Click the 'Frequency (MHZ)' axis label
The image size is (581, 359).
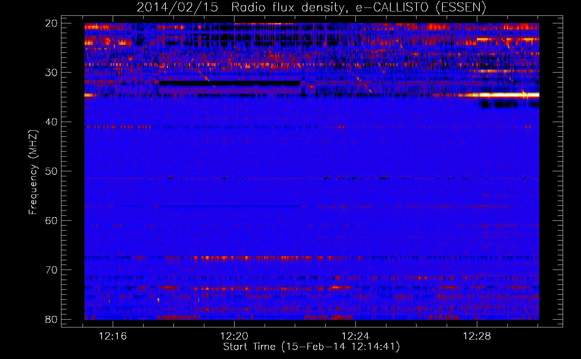(x=33, y=172)
